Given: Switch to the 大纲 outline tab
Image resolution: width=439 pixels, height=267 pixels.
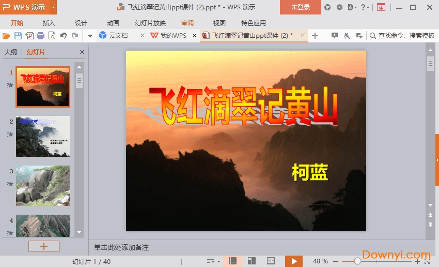Looking at the screenshot, I should 11,52.
